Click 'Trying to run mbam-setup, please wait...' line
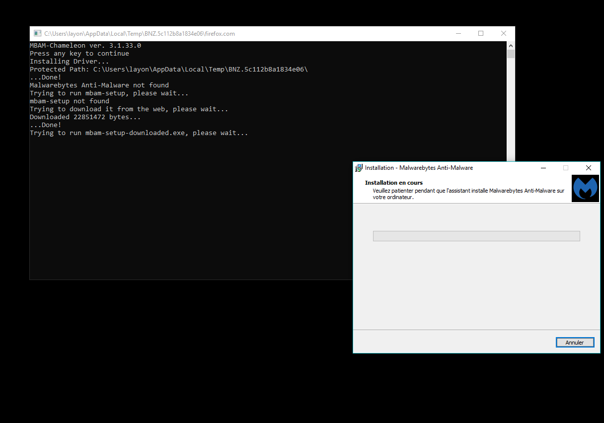The height and width of the screenshot is (423, 604). click(109, 93)
